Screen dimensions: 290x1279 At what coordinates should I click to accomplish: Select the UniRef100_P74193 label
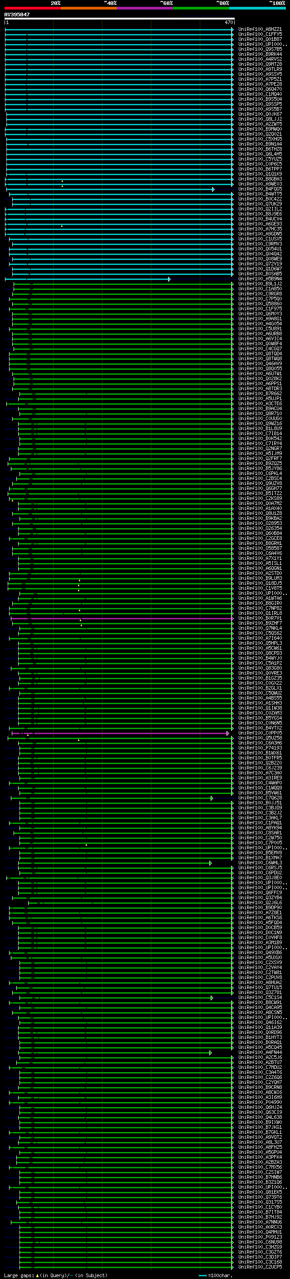260,748
